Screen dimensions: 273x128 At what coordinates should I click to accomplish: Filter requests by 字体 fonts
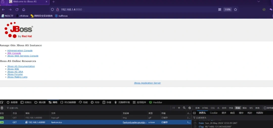point(231,108)
